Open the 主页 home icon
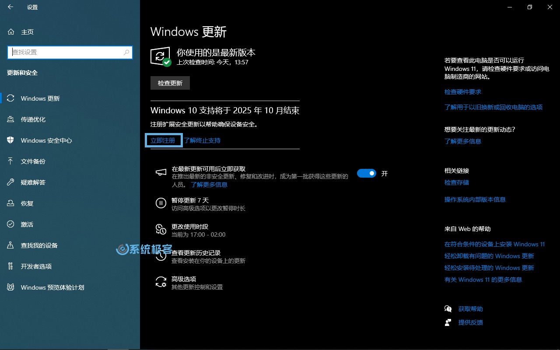Viewport: 560px width, 350px height. click(11, 32)
